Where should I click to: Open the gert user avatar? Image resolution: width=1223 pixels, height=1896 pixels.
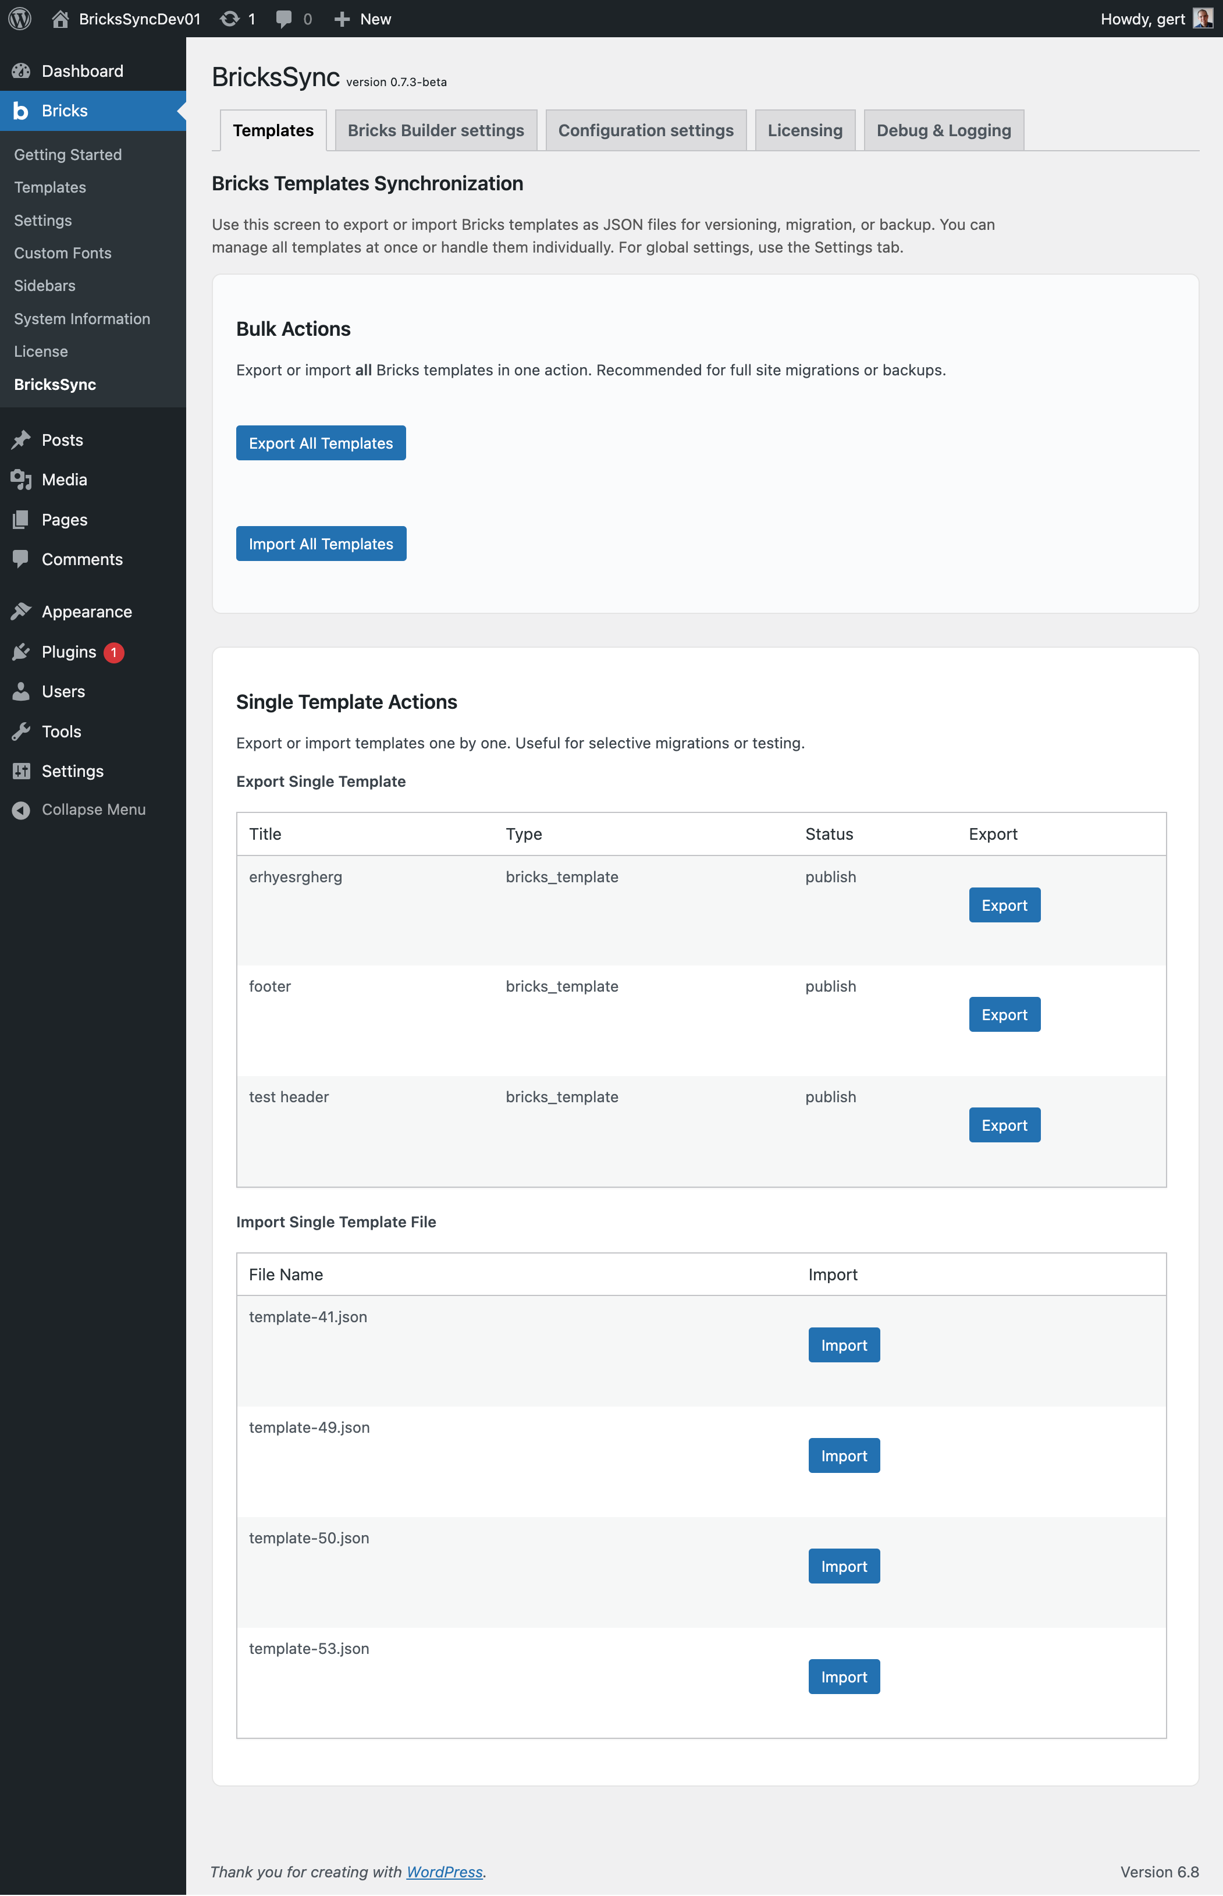(x=1203, y=18)
